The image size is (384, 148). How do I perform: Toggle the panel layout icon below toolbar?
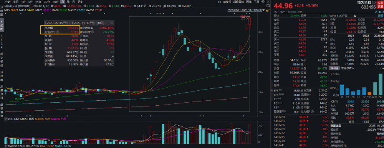pos(268,6)
